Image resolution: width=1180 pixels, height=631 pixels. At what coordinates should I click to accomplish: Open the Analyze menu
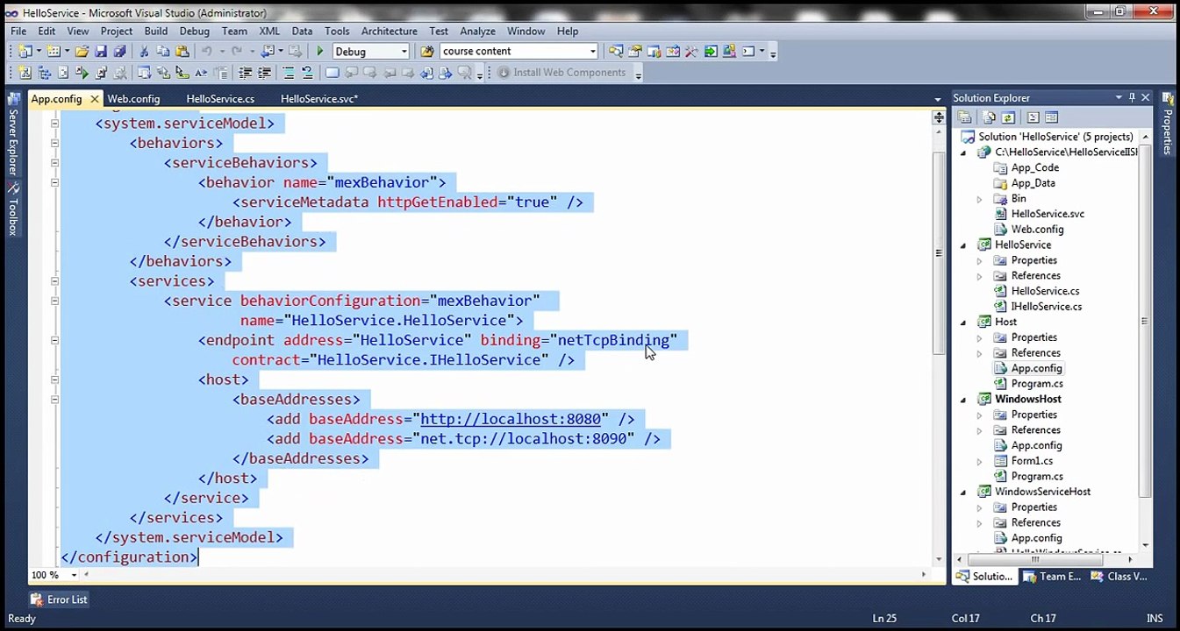point(478,31)
